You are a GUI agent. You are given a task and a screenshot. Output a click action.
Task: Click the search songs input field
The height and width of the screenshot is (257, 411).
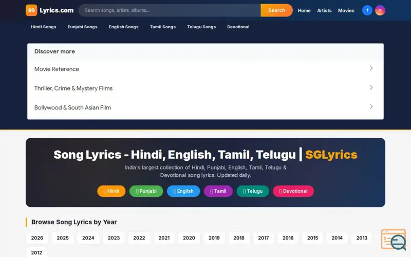(170, 10)
